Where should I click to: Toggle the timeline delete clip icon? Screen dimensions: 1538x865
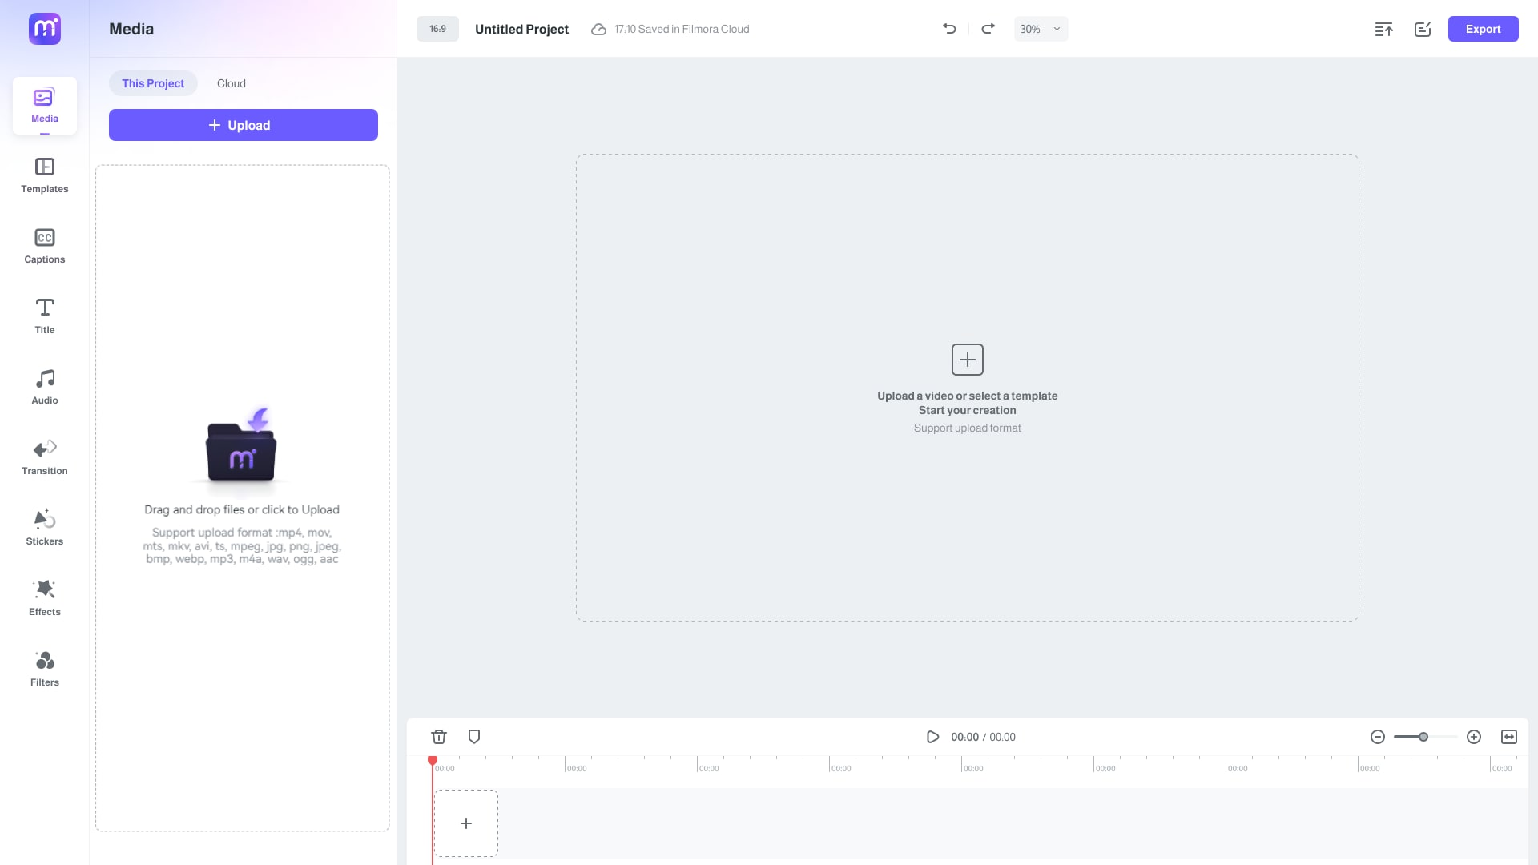tap(438, 736)
